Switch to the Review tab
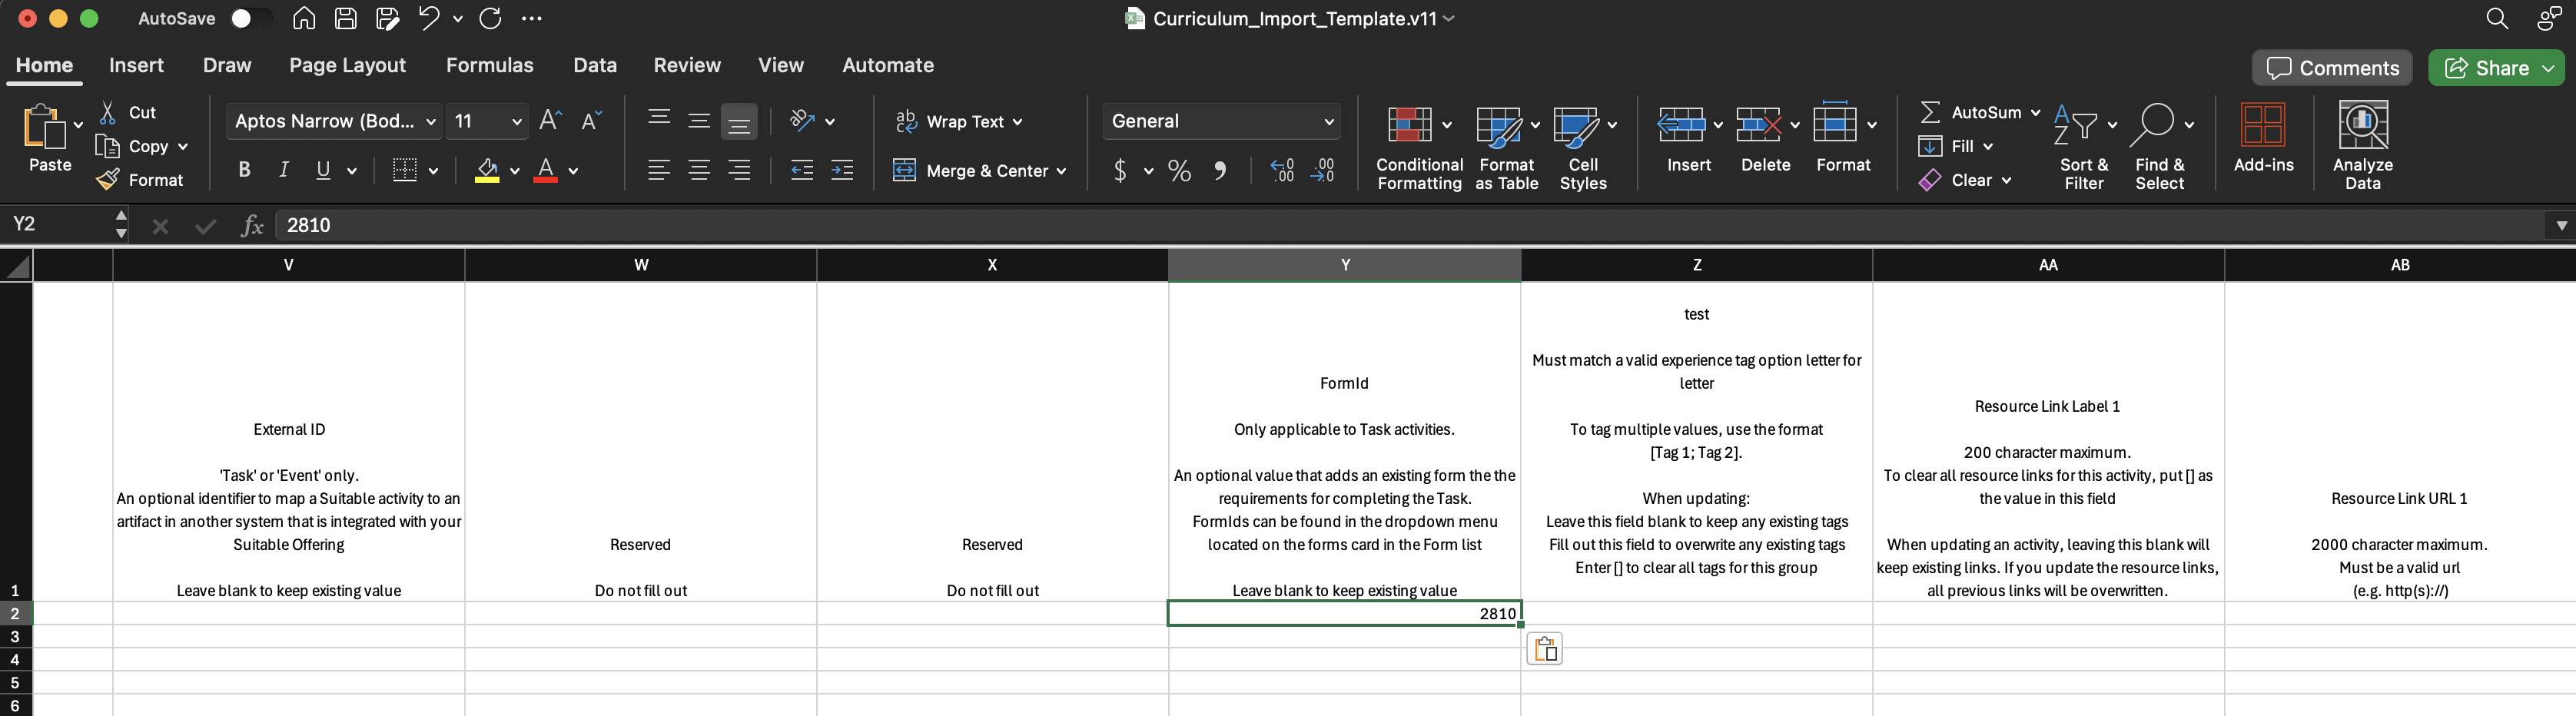 click(687, 65)
